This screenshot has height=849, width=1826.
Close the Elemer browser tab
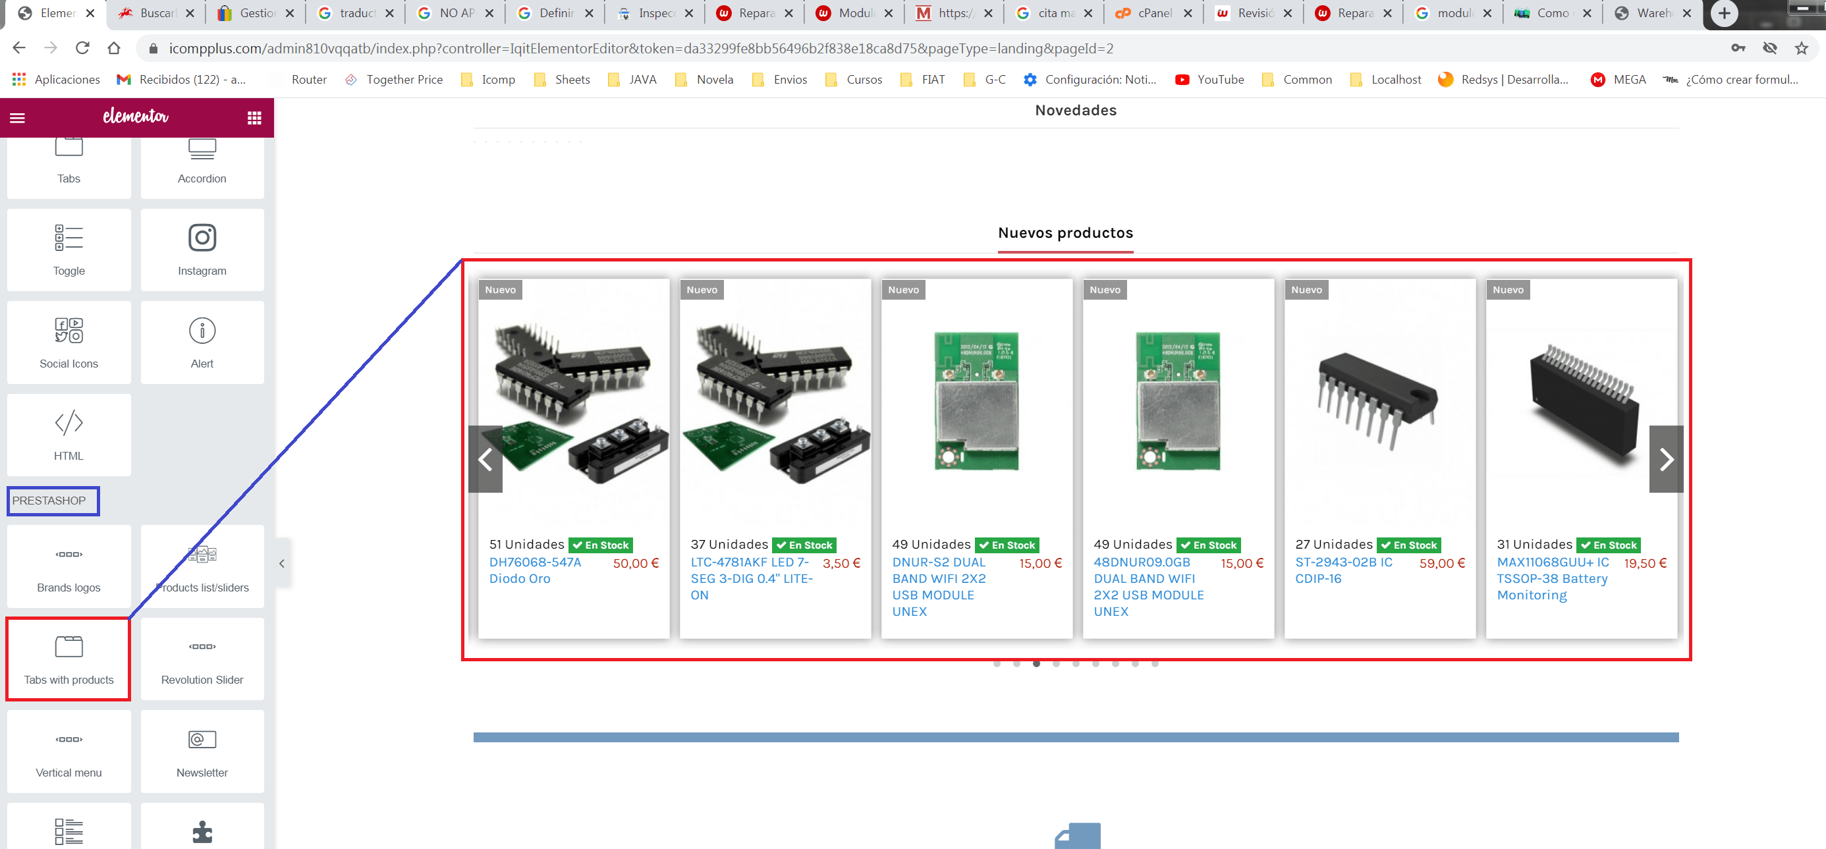click(90, 13)
